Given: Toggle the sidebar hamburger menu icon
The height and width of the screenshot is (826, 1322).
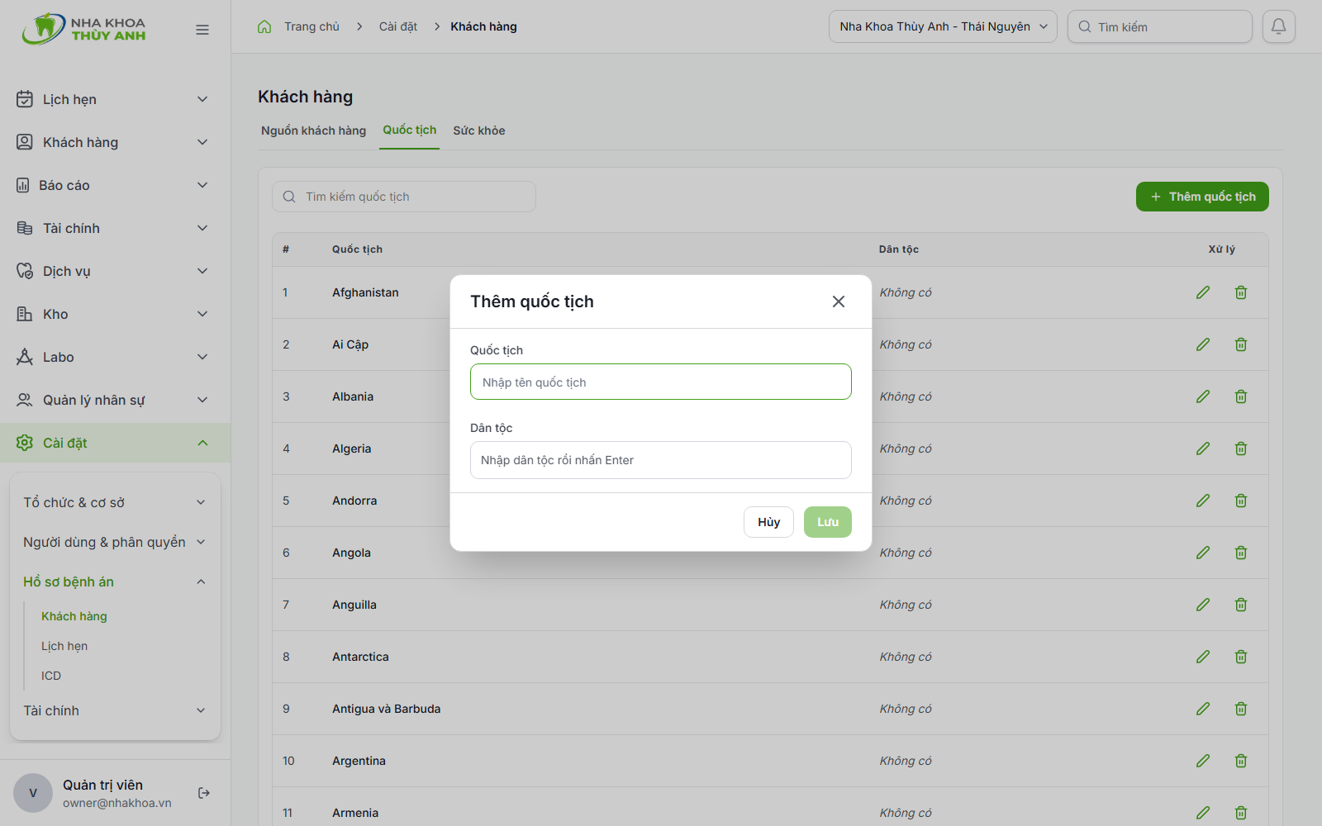Looking at the screenshot, I should pos(202,30).
